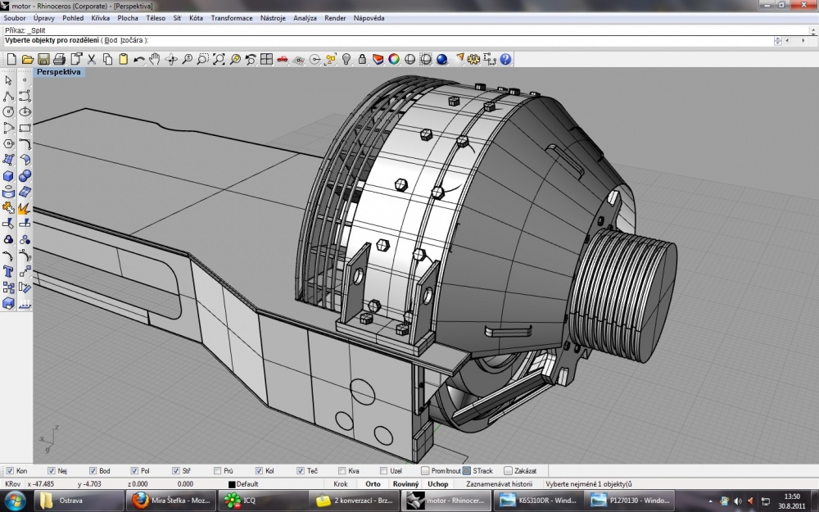Select the Polyline tool icon

(8, 96)
